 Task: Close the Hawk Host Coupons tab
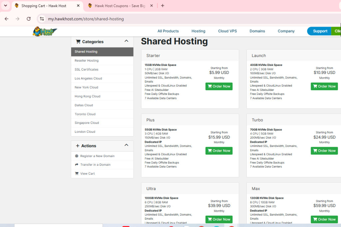click(x=152, y=6)
